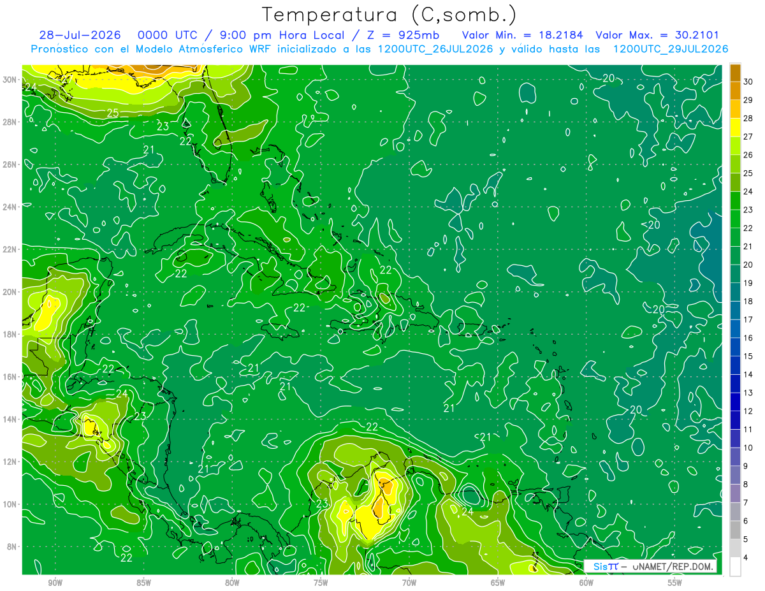
Task: Click the 'Temperatura (C,somb.)' chart title
Action: tap(390, 15)
